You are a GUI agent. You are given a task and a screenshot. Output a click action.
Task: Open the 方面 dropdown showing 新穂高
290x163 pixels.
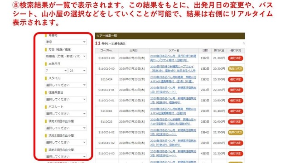coord(66,56)
